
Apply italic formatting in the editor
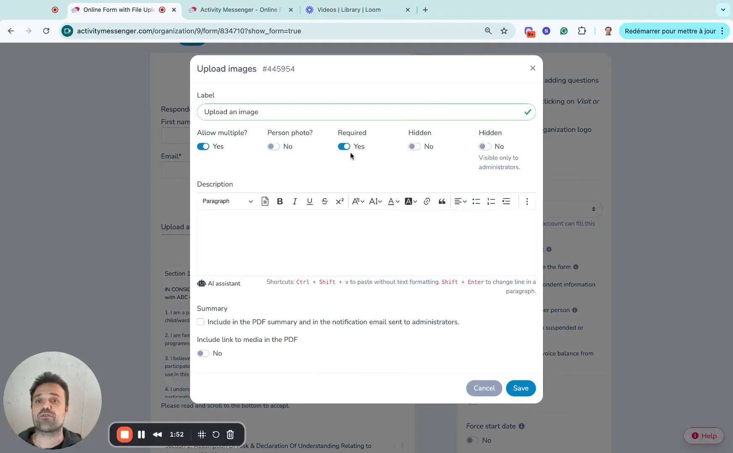point(295,201)
